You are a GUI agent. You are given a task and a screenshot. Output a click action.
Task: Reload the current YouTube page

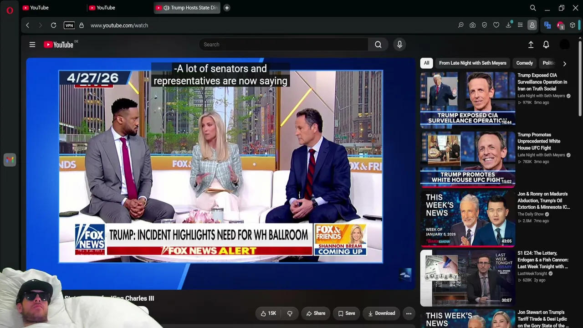tap(53, 26)
